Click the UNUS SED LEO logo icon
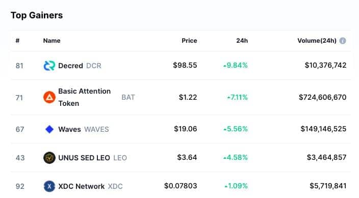Image resolution: width=359 pixels, height=198 pixels. (49, 158)
